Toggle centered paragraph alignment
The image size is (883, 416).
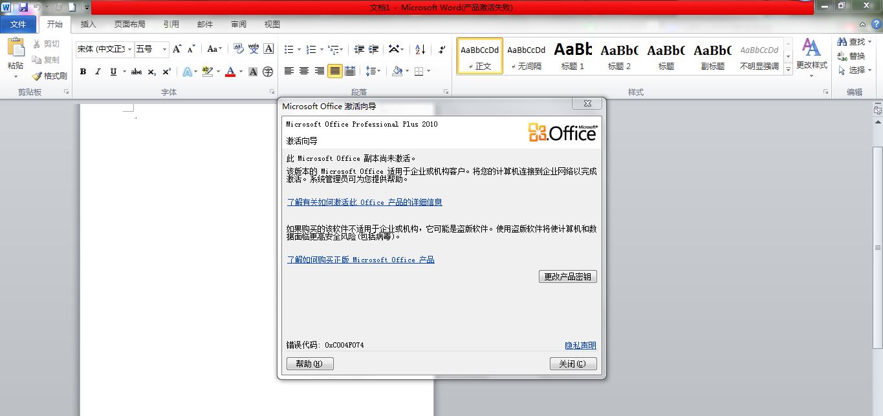303,71
